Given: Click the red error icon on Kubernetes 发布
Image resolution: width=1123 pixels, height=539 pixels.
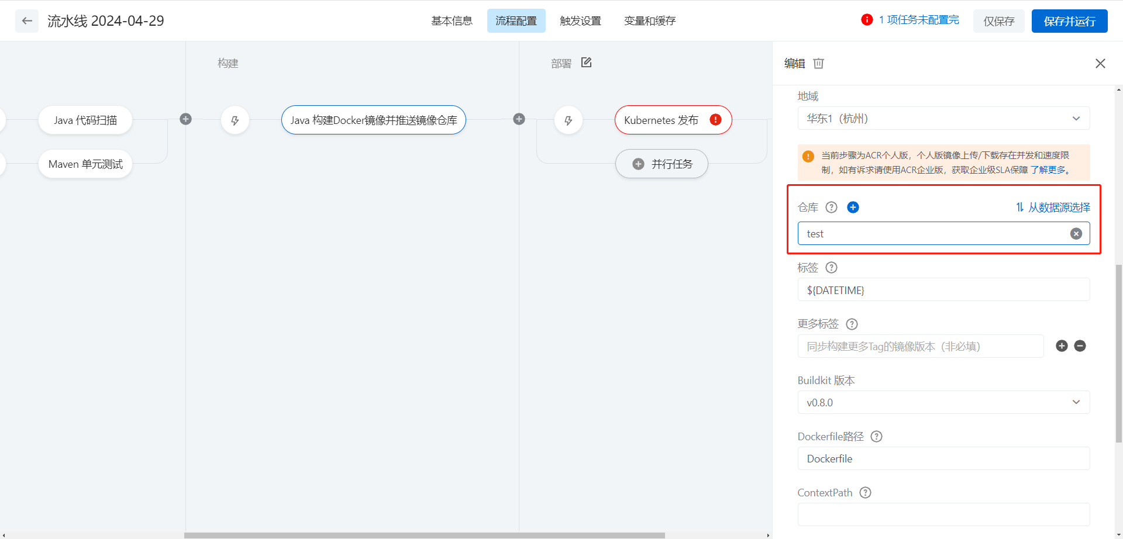Looking at the screenshot, I should pos(715,120).
